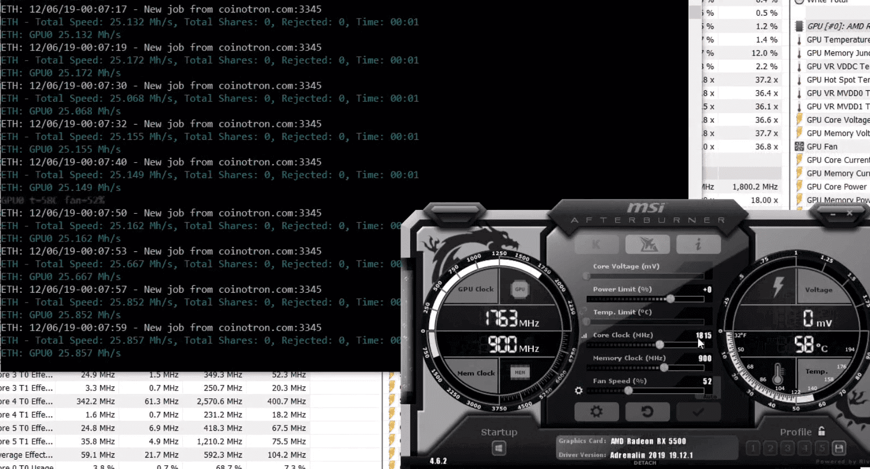Image resolution: width=870 pixels, height=469 pixels.
Task: Select Afterburner profile slot 5
Action: (x=822, y=448)
